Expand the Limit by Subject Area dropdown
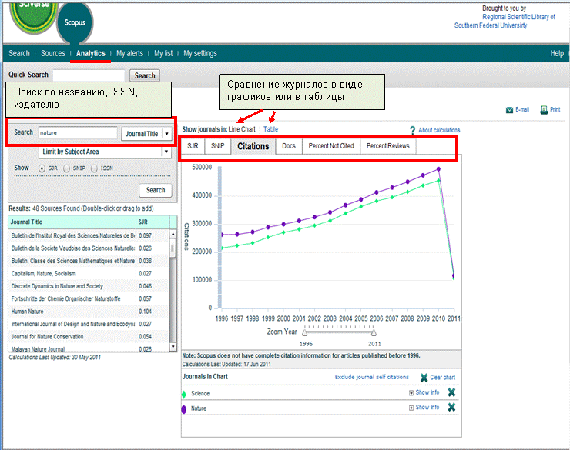 [x=105, y=152]
